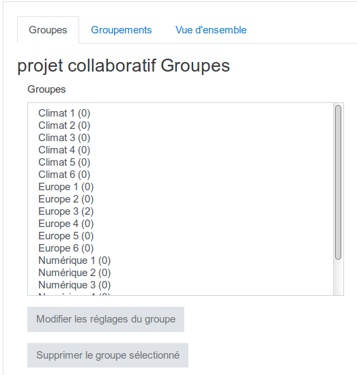Select Numérique 1 (0) group
Viewport: 357px width, 375px height.
point(180,260)
